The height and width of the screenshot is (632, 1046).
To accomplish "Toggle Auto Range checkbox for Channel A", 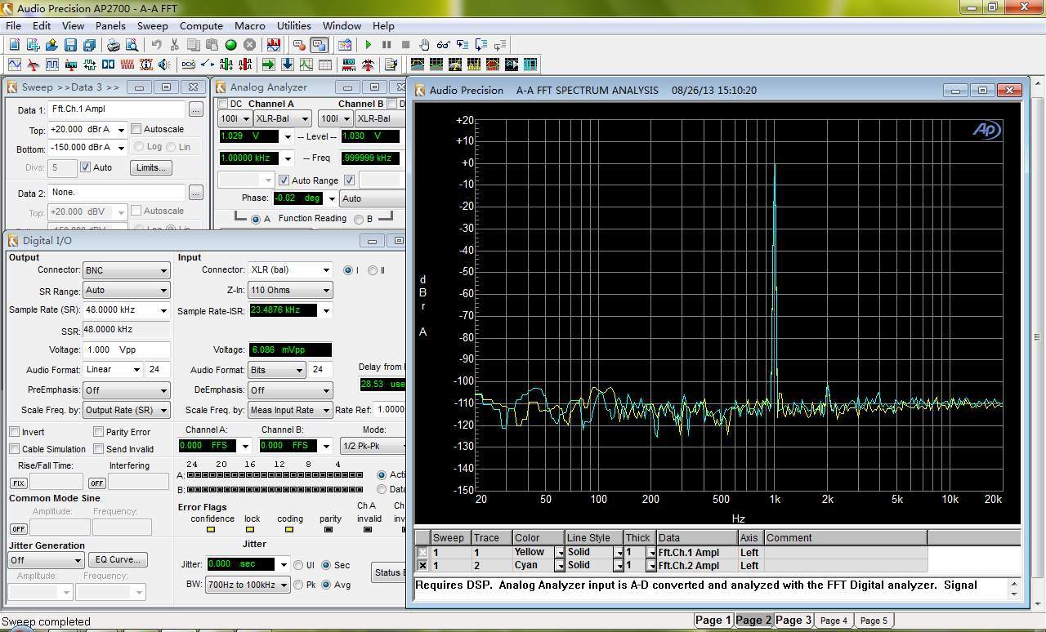I will (x=284, y=180).
